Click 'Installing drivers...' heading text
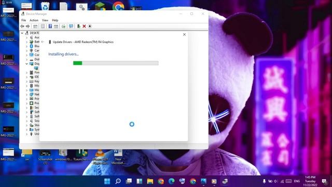 63,54
